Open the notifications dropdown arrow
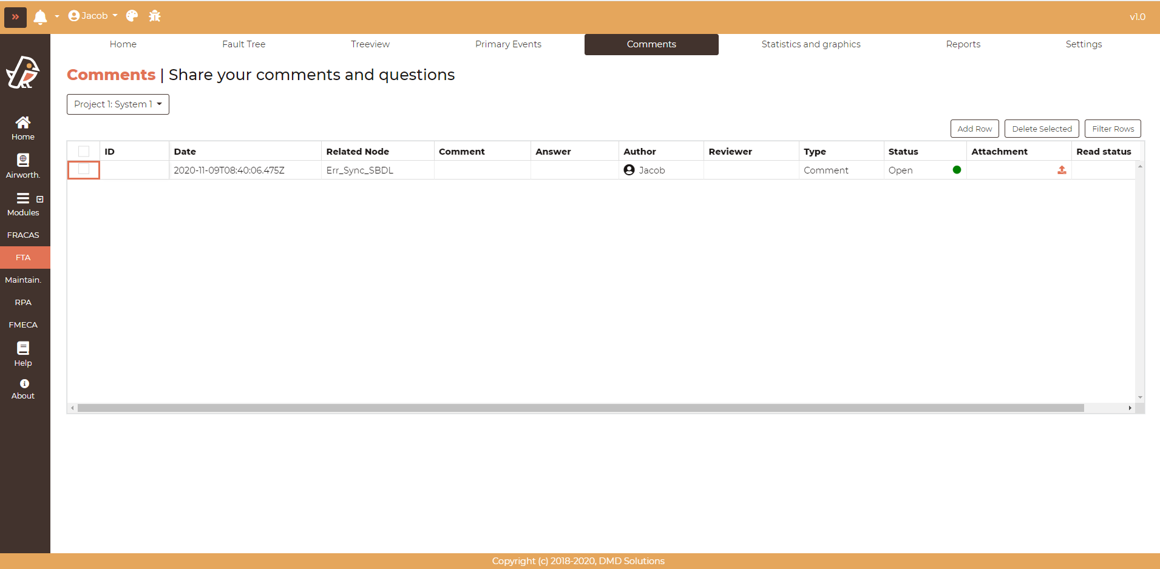This screenshot has height=569, width=1160. (57, 16)
